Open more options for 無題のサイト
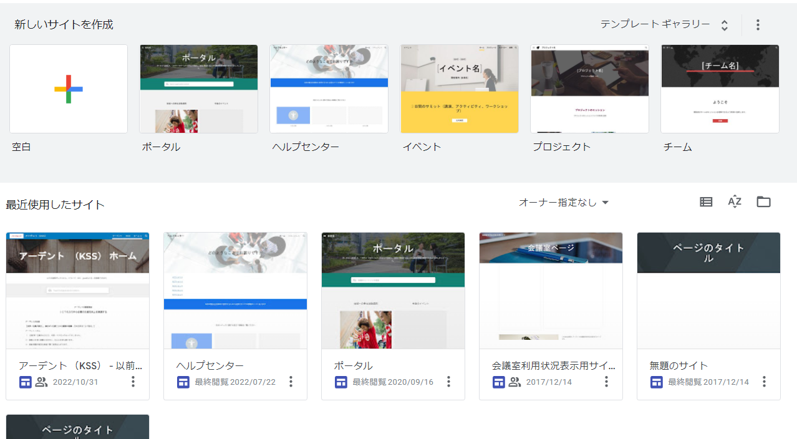797x439 pixels. pos(764,382)
